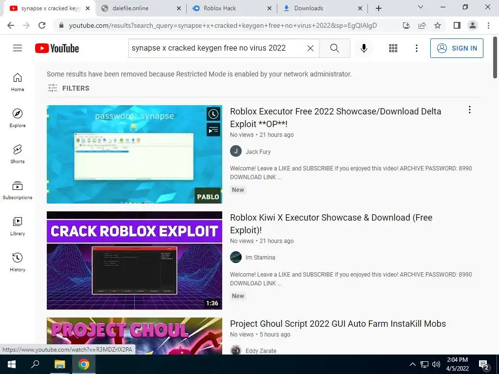Viewport: 499px width, 374px height.
Task: Visit the Im Stamina channel
Action: click(x=260, y=258)
